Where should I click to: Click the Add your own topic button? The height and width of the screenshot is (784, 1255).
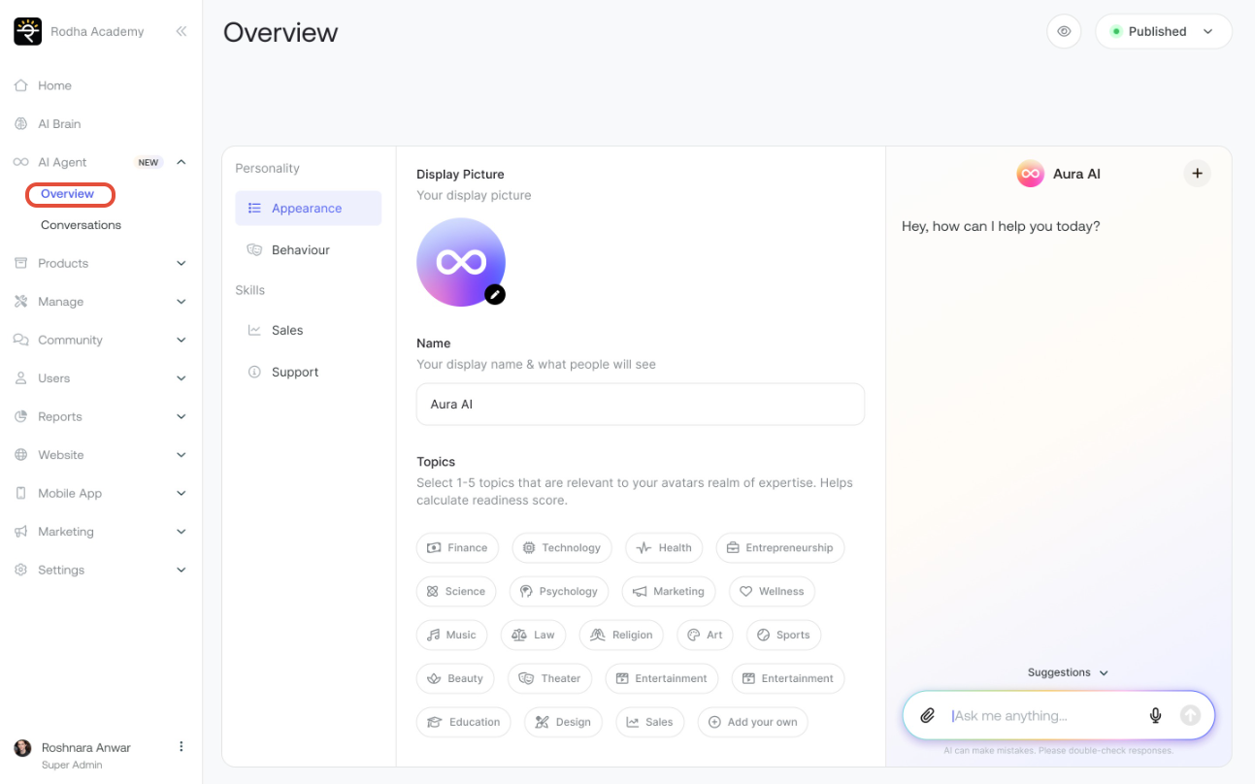(x=752, y=723)
